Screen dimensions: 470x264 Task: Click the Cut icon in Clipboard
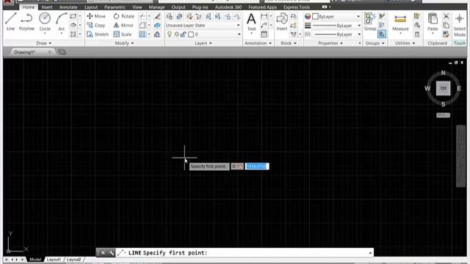coord(446,16)
